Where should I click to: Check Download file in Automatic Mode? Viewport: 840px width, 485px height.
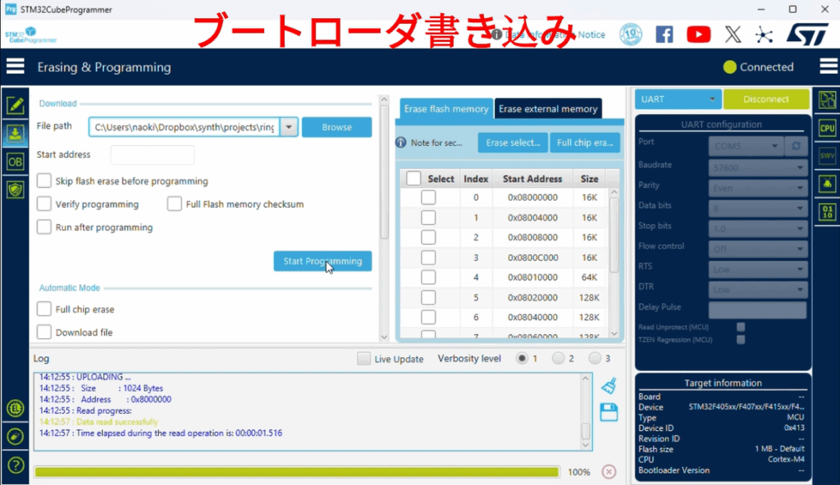click(x=44, y=332)
